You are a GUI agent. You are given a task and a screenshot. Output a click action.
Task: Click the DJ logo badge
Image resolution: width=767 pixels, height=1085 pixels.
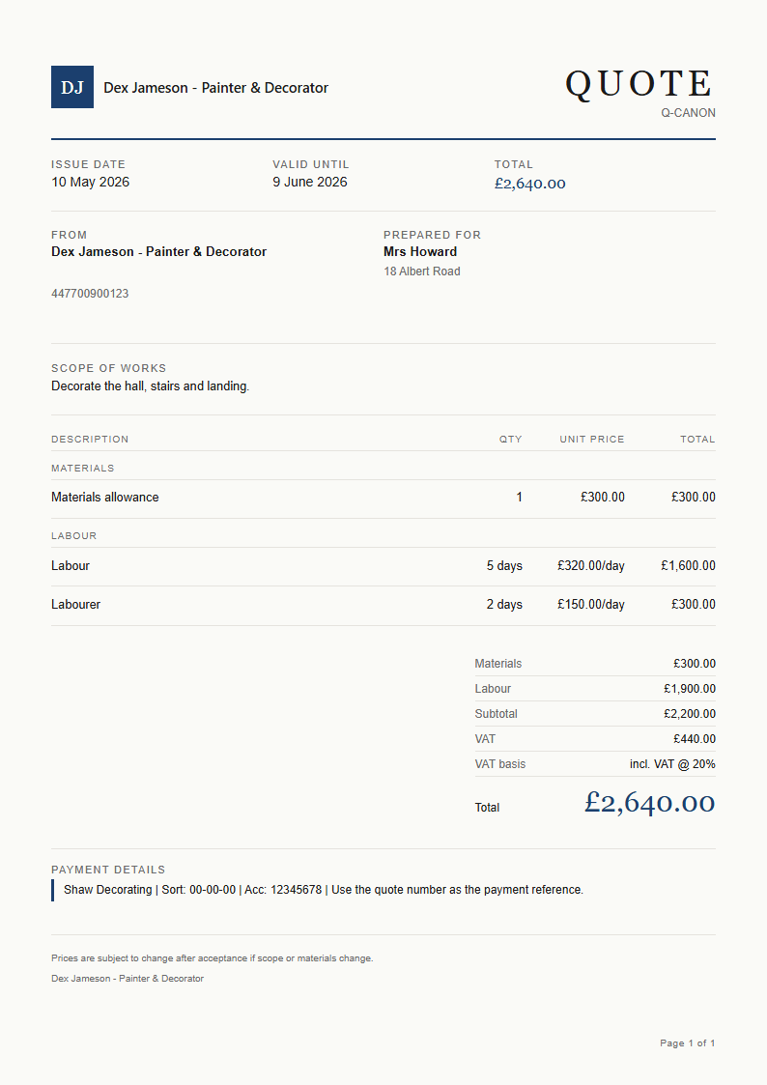click(71, 87)
